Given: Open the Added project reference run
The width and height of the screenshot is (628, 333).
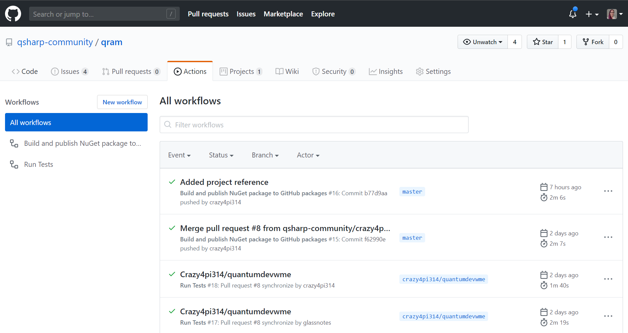Looking at the screenshot, I should tap(224, 182).
